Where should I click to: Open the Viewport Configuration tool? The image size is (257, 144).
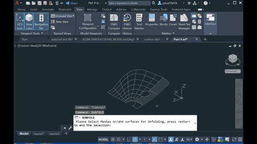point(88,22)
